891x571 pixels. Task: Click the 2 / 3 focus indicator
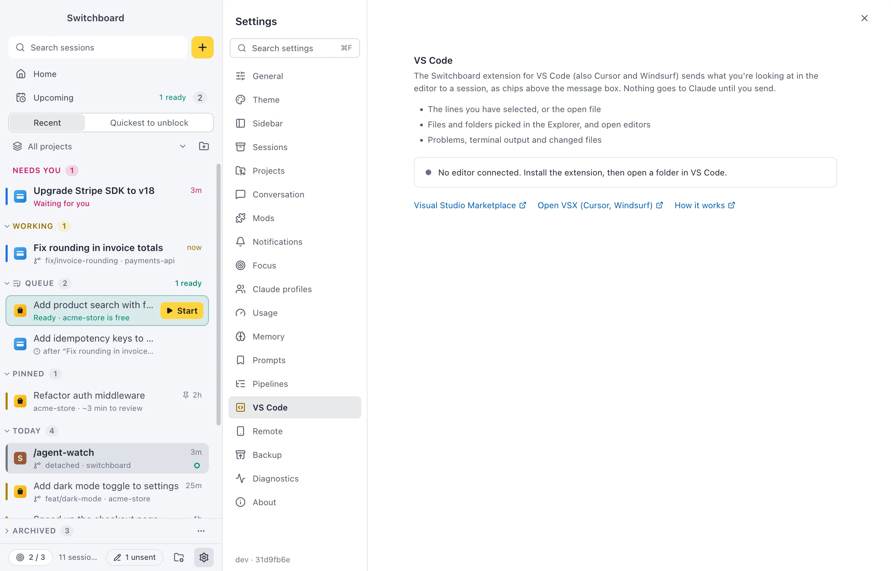click(31, 557)
